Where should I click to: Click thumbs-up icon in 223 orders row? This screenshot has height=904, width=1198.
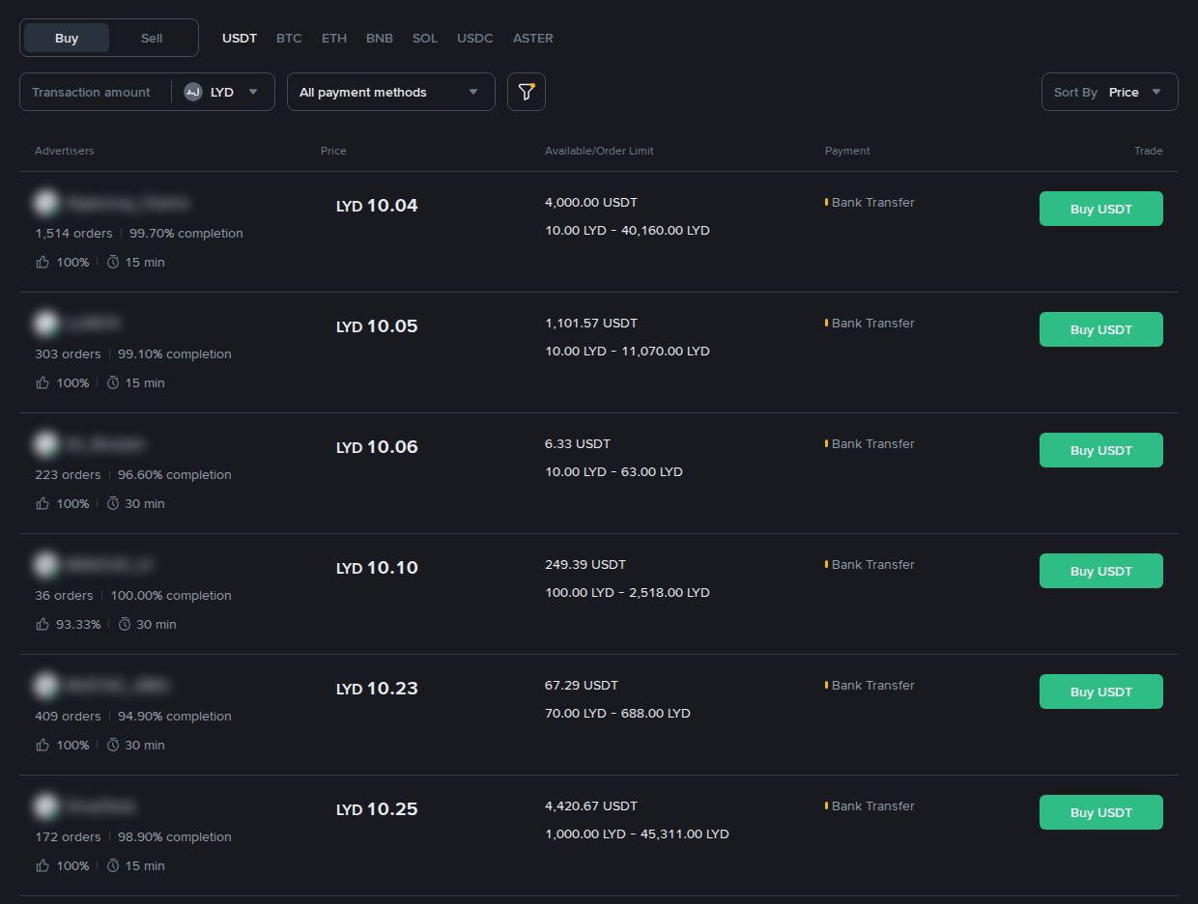(43, 503)
